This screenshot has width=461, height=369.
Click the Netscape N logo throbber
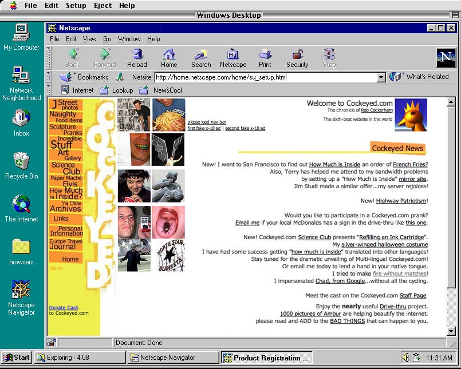(x=446, y=58)
